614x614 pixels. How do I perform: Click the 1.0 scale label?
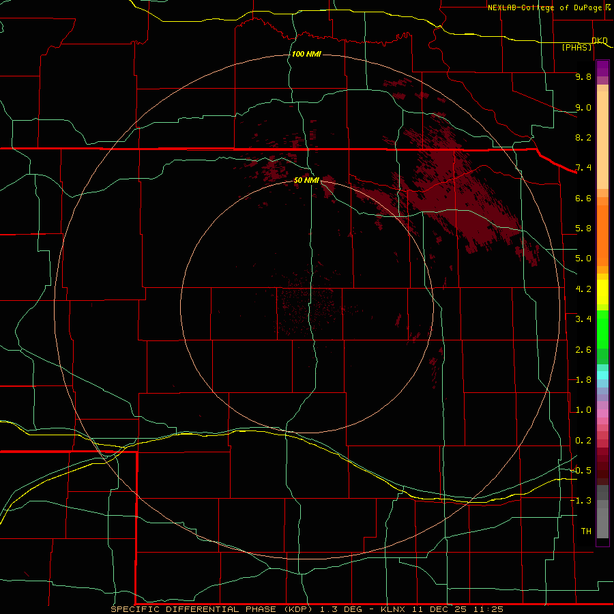(583, 410)
